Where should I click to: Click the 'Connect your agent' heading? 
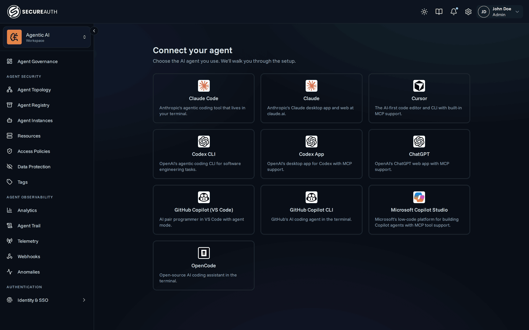tap(192, 50)
